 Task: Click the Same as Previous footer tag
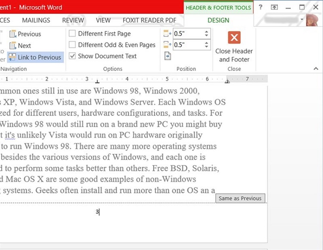pyautogui.click(x=240, y=198)
